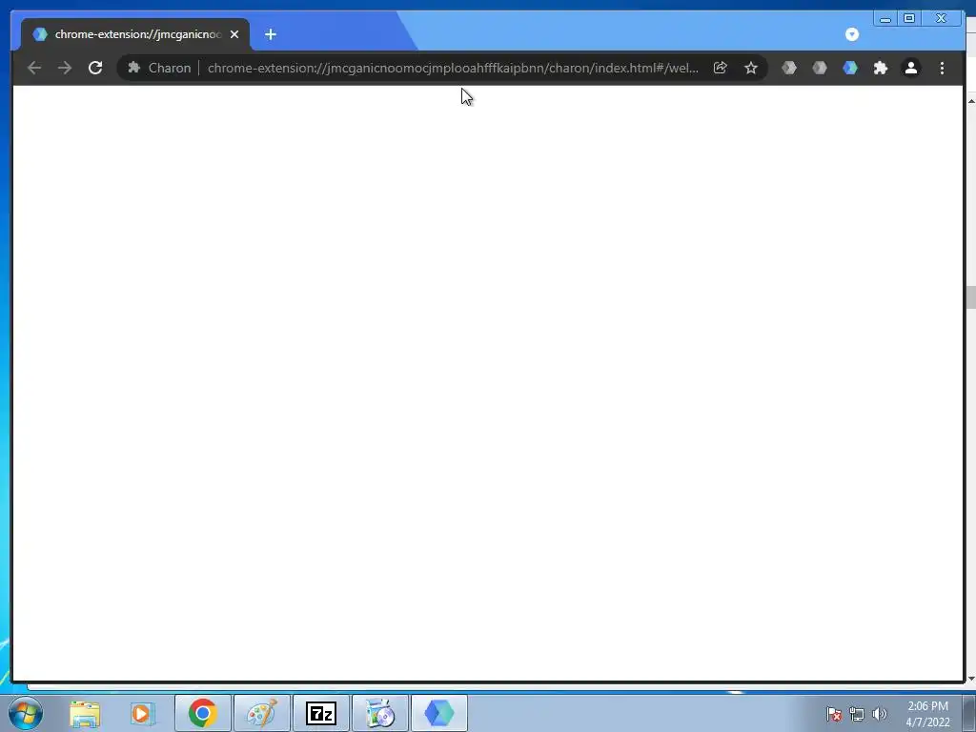The width and height of the screenshot is (976, 732).
Task: Click the second gray hexagon extension icon
Action: (x=819, y=68)
